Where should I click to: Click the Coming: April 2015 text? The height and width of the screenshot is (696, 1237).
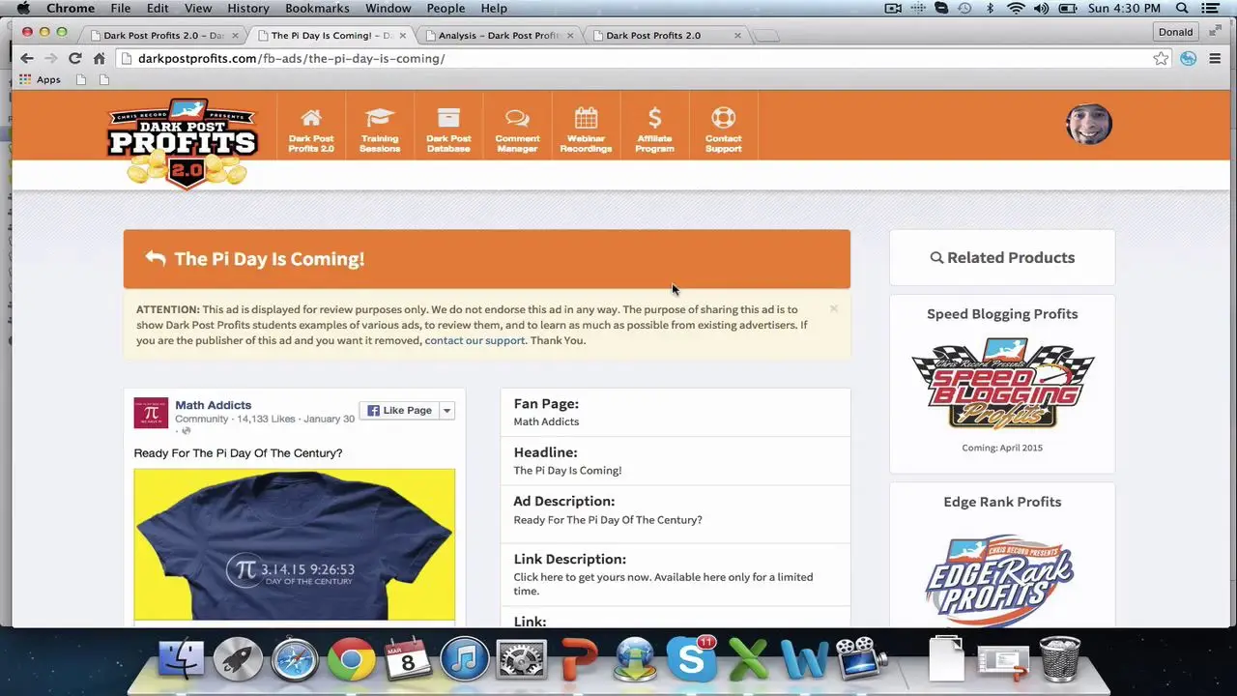coord(1002,448)
